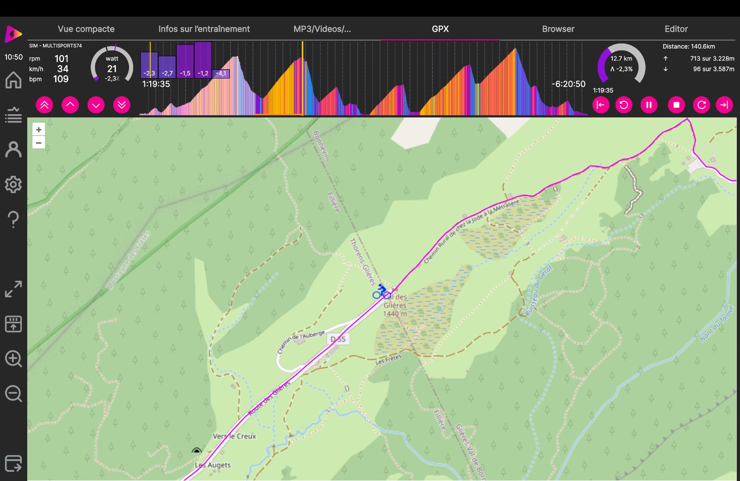Click the elevation profile at current position marker

(x=302, y=79)
